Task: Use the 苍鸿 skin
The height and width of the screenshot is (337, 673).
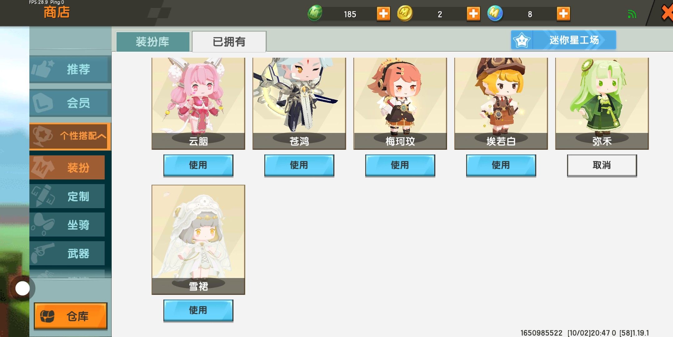Action: point(299,165)
